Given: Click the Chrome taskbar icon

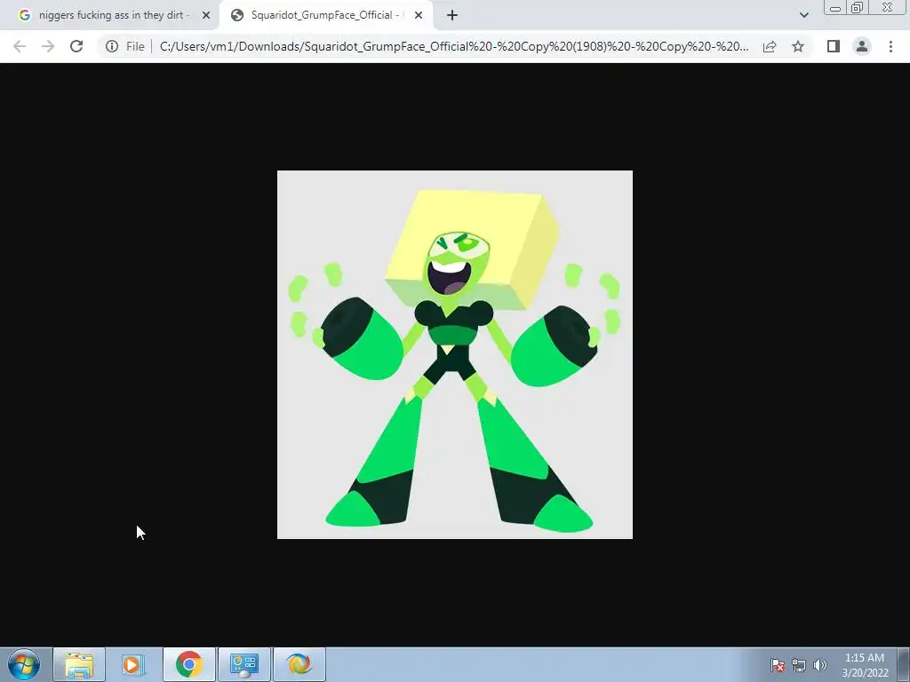Looking at the screenshot, I should tap(189, 664).
